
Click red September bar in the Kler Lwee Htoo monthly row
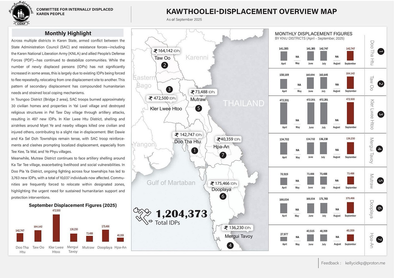point(350,113)
